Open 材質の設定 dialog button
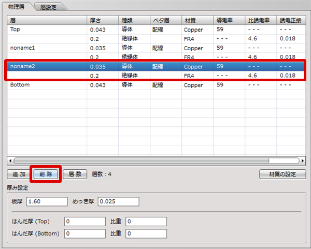311x249 pixels. click(282, 174)
